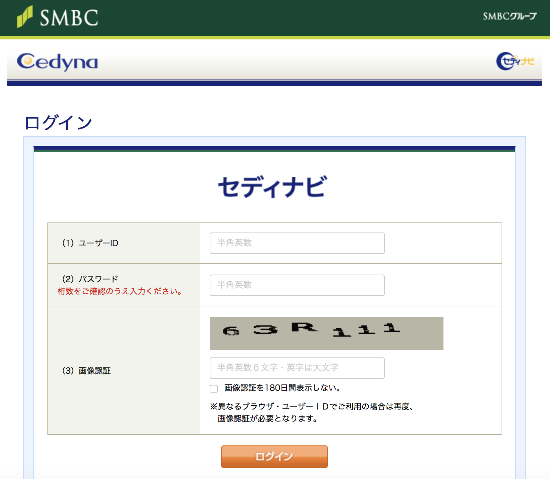
Task: Click the (2) パスワード label
Action: click(90, 279)
